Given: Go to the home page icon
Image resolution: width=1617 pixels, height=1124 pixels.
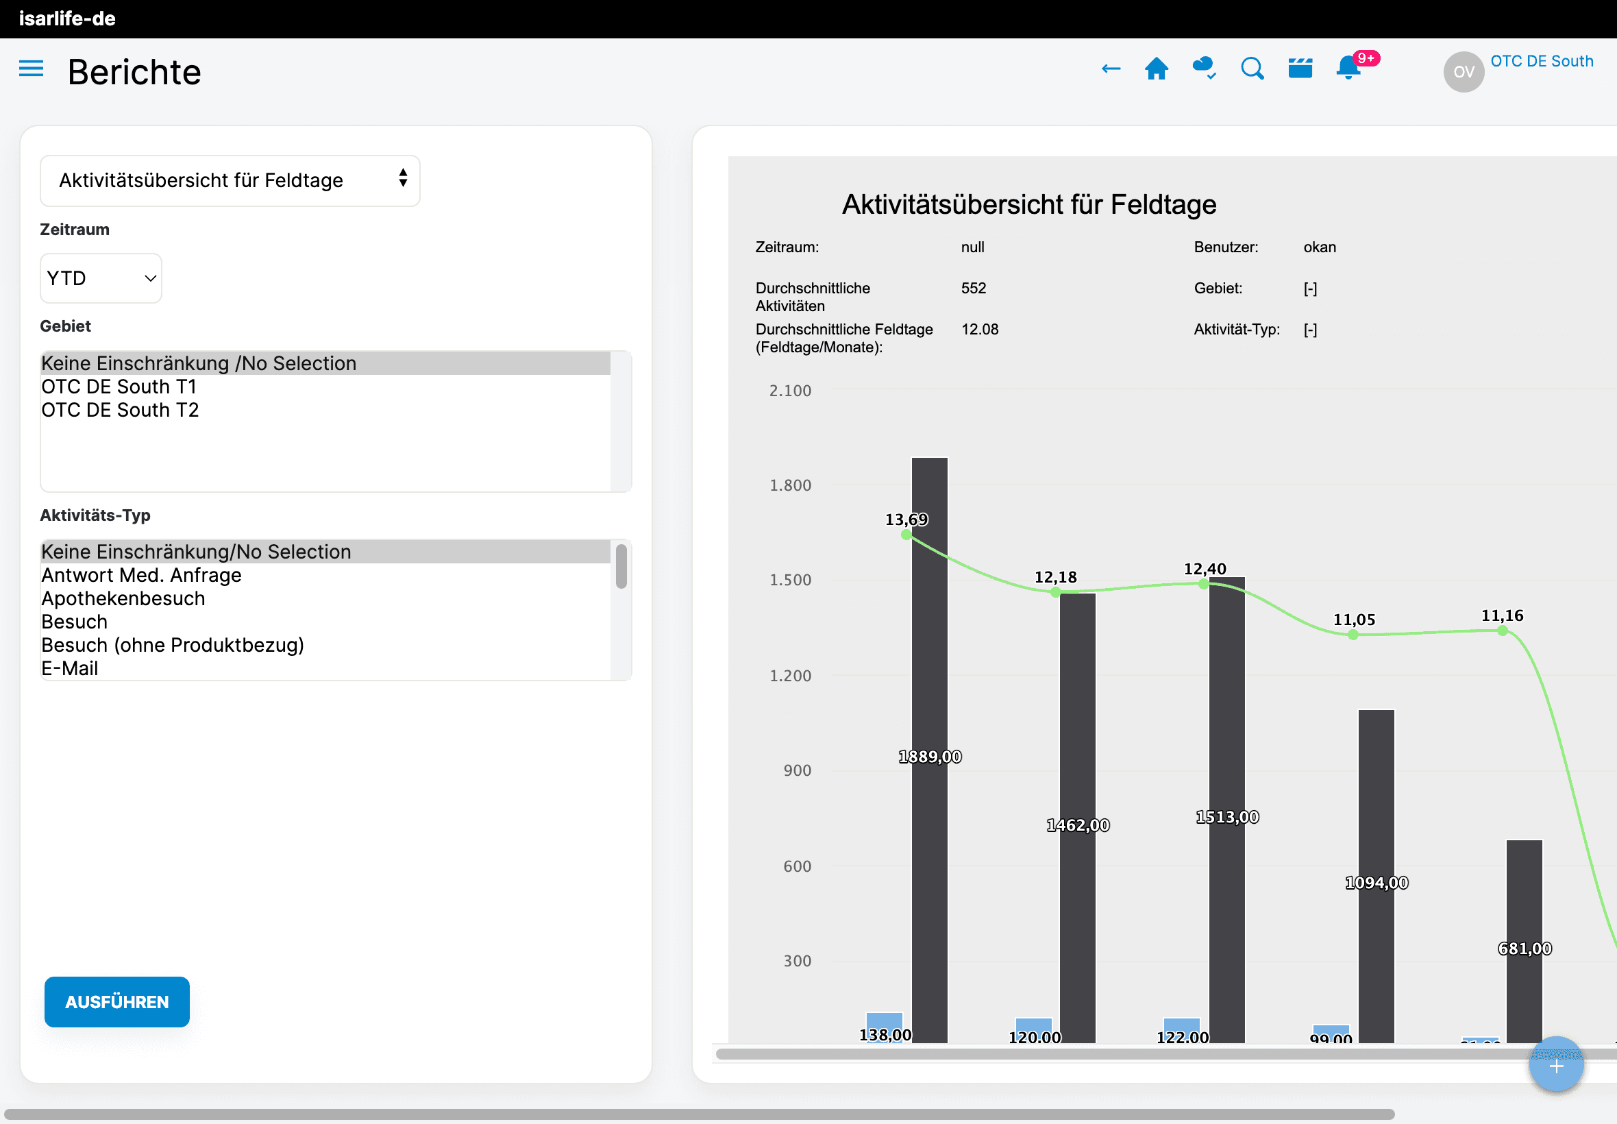Looking at the screenshot, I should [x=1156, y=69].
